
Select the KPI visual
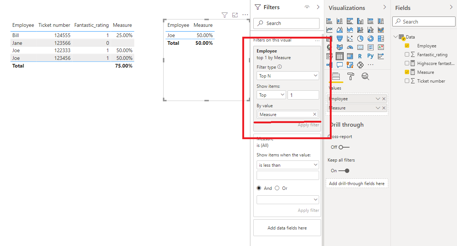(381, 47)
